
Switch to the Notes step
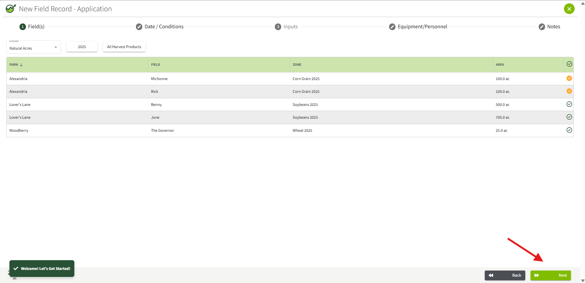[x=549, y=27]
